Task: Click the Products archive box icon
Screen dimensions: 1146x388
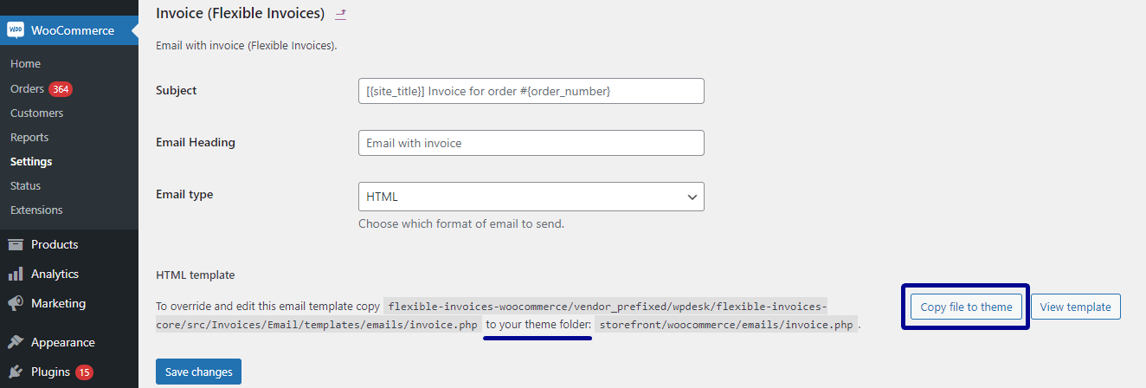Action: coord(16,245)
